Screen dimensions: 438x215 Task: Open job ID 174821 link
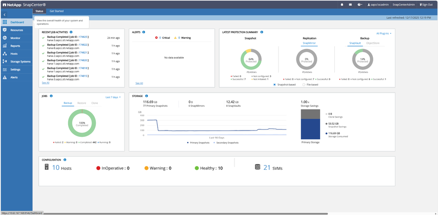click(x=83, y=52)
